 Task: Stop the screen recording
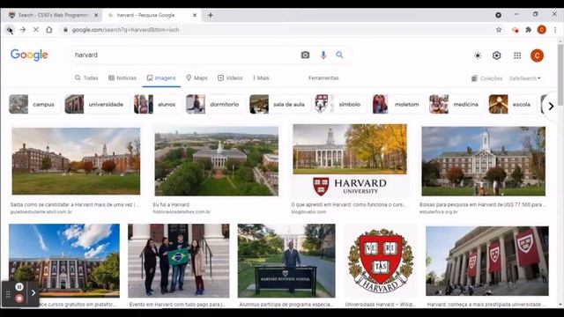19,298
